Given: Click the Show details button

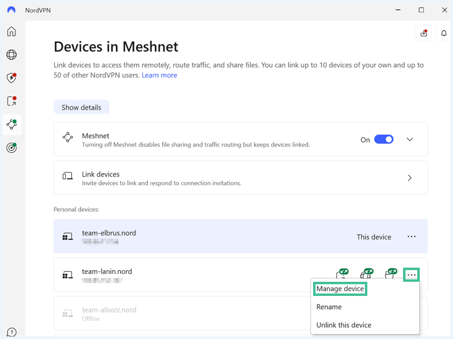Looking at the screenshot, I should (x=81, y=107).
